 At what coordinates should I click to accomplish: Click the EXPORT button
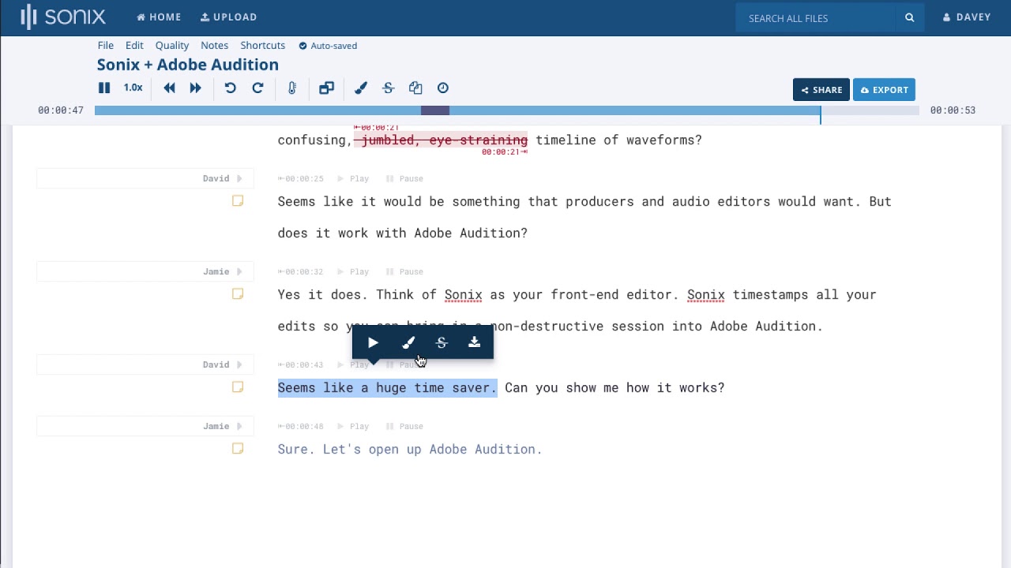click(x=884, y=90)
